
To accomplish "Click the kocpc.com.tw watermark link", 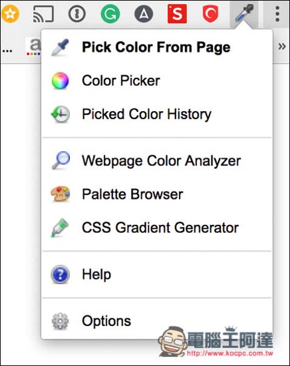I will click(x=230, y=353).
